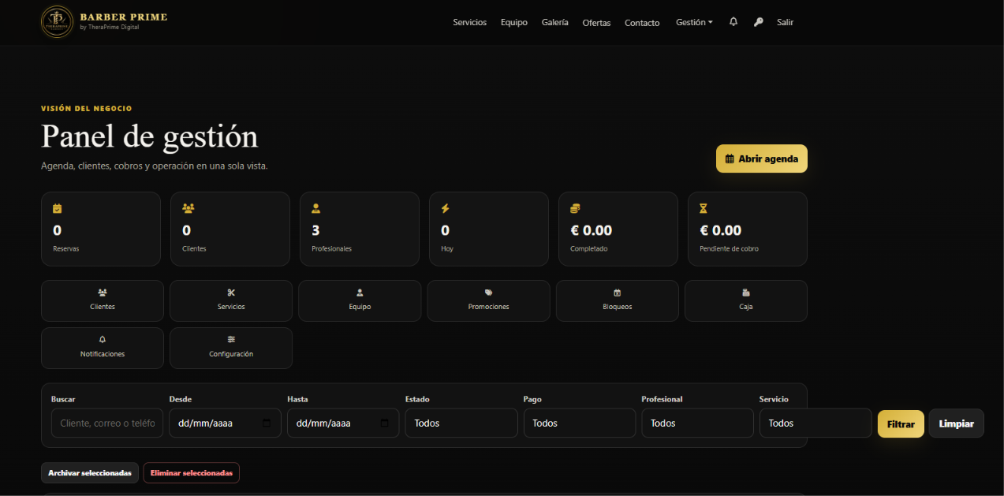The image size is (1004, 496).
Task: Open the Bloqueos tile with calendar icon
Action: click(x=618, y=300)
